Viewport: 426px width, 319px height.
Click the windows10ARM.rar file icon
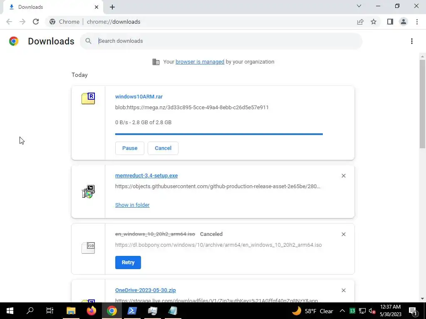[x=88, y=98]
